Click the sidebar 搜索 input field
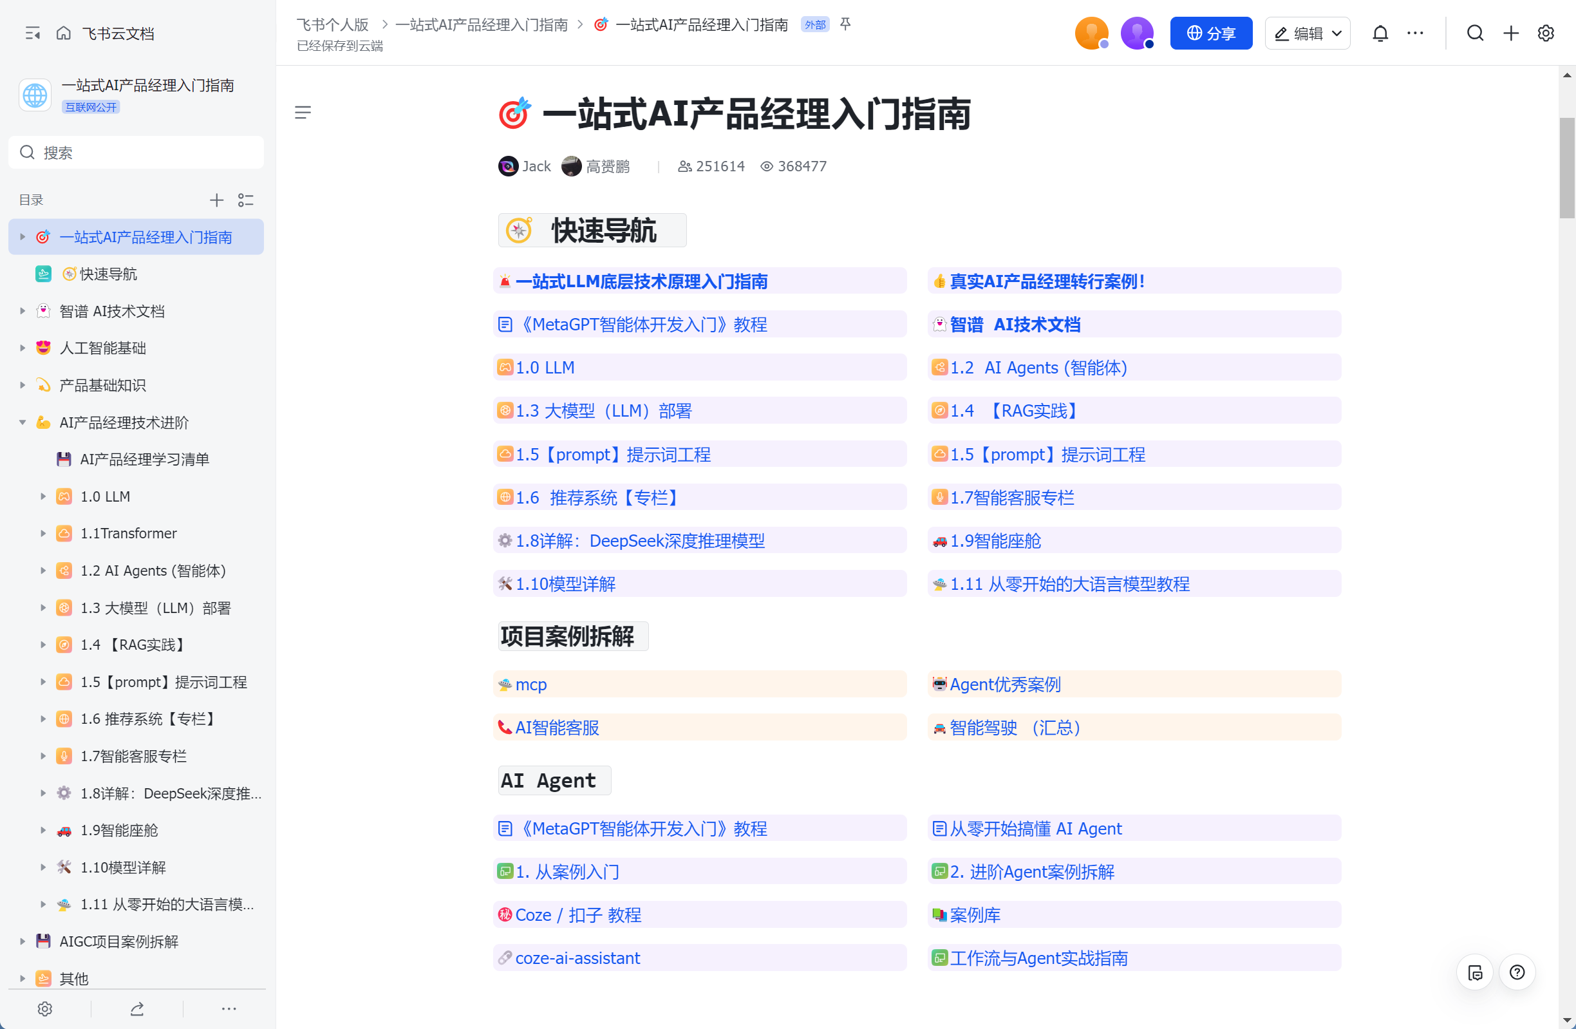Image resolution: width=1576 pixels, height=1029 pixels. click(136, 153)
